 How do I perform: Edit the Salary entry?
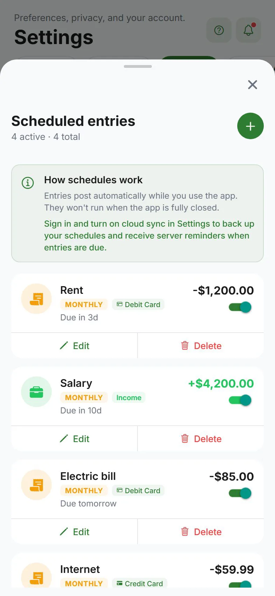pos(75,439)
